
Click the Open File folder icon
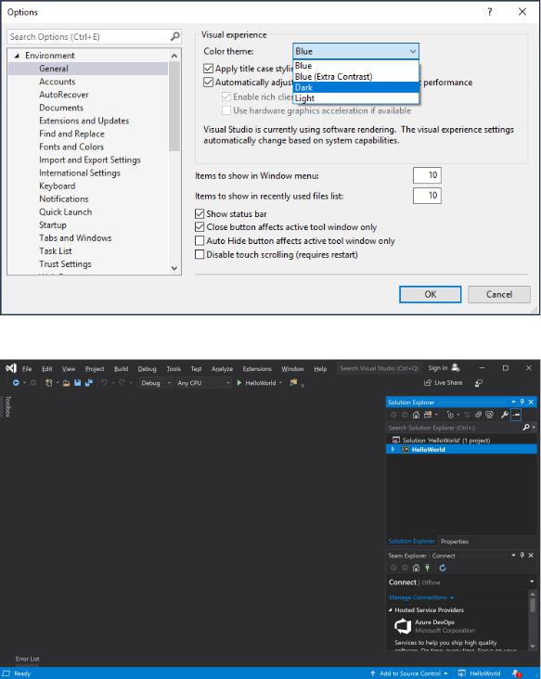coord(66,383)
